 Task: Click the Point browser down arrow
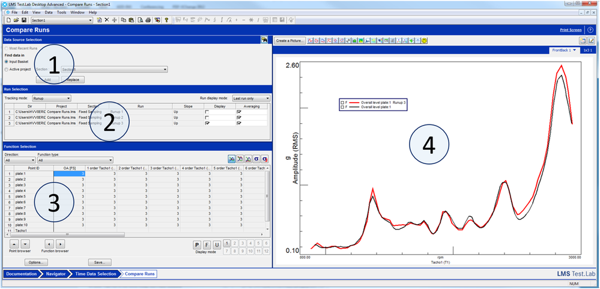pos(25,243)
